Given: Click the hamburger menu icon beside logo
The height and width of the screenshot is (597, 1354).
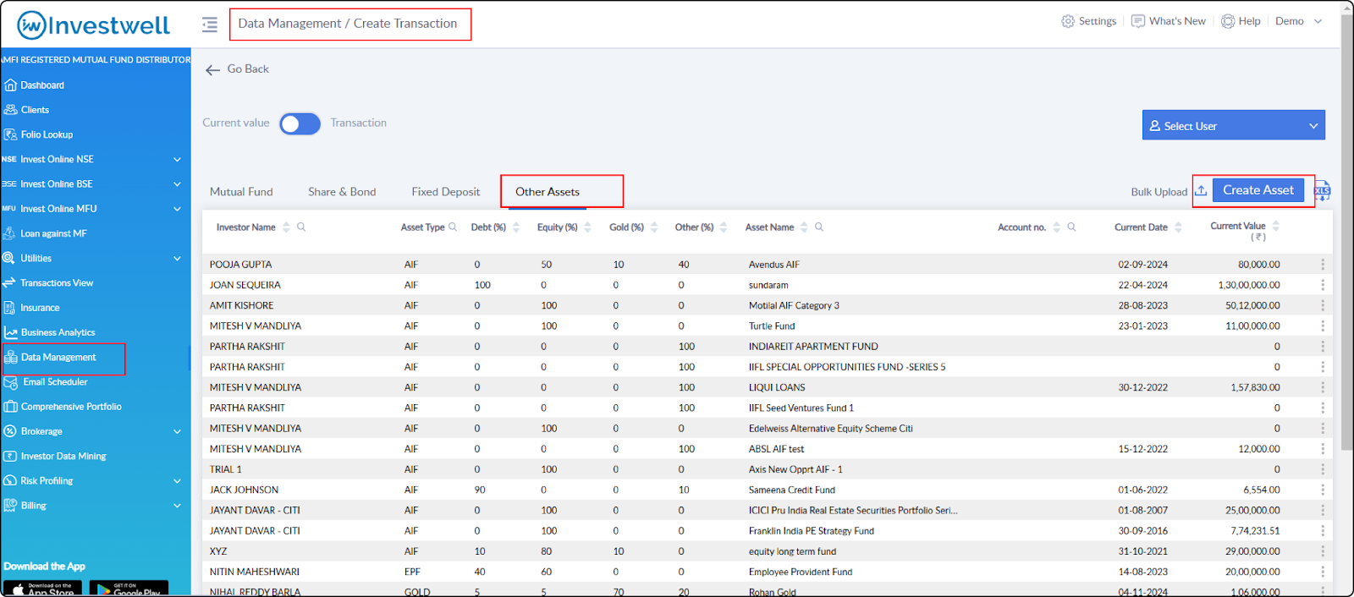Looking at the screenshot, I should click(x=210, y=25).
